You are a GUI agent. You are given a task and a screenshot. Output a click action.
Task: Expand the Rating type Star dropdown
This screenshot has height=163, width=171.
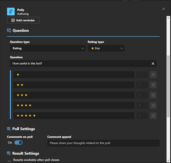pyautogui.click(x=106, y=48)
